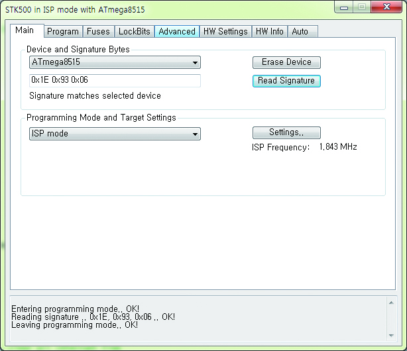Click the log panel scroll up arrow

coord(391,303)
